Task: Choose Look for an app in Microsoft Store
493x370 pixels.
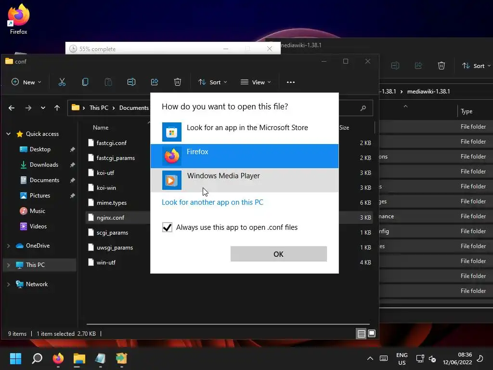Action: pyautogui.click(x=245, y=132)
